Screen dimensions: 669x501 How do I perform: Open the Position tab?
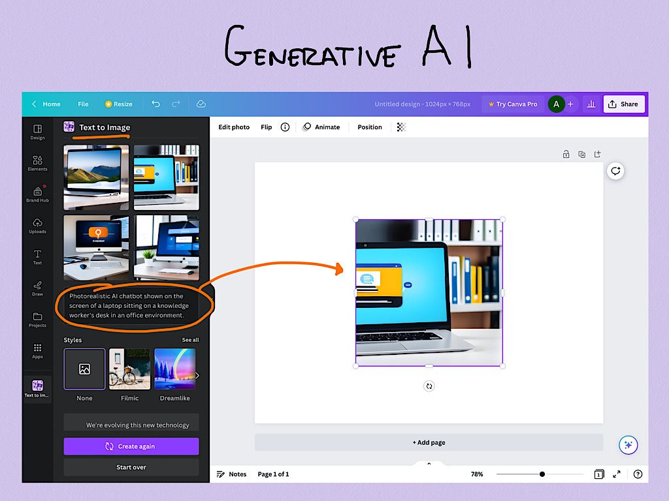pos(370,127)
